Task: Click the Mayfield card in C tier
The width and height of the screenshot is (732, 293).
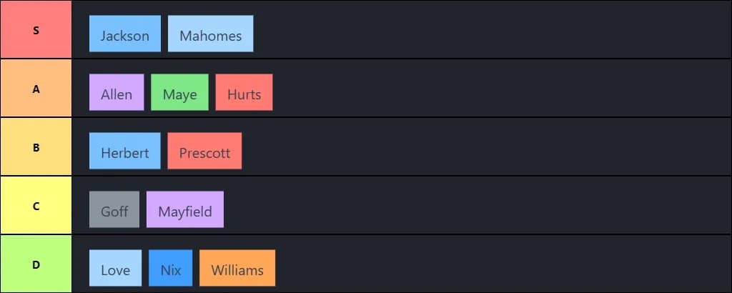Action: coord(184,210)
